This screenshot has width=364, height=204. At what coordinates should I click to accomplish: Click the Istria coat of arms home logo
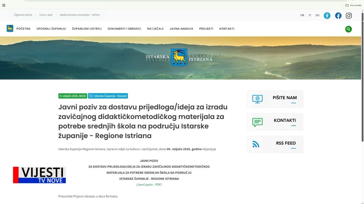[x=10, y=29]
